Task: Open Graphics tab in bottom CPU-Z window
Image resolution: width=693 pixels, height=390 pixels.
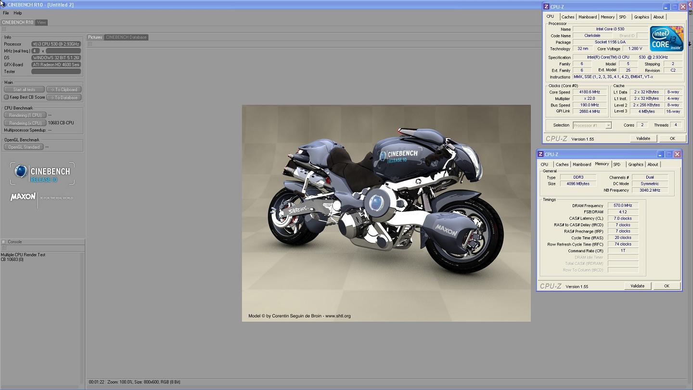Action: click(x=636, y=165)
